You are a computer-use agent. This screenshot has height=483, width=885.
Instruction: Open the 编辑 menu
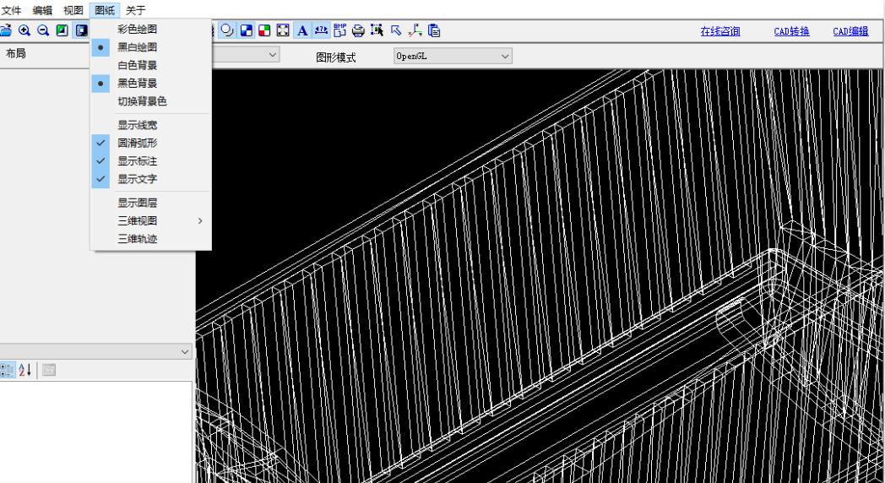(42, 10)
